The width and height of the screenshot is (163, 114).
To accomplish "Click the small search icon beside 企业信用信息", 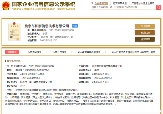I will pyautogui.click(x=92, y=3).
